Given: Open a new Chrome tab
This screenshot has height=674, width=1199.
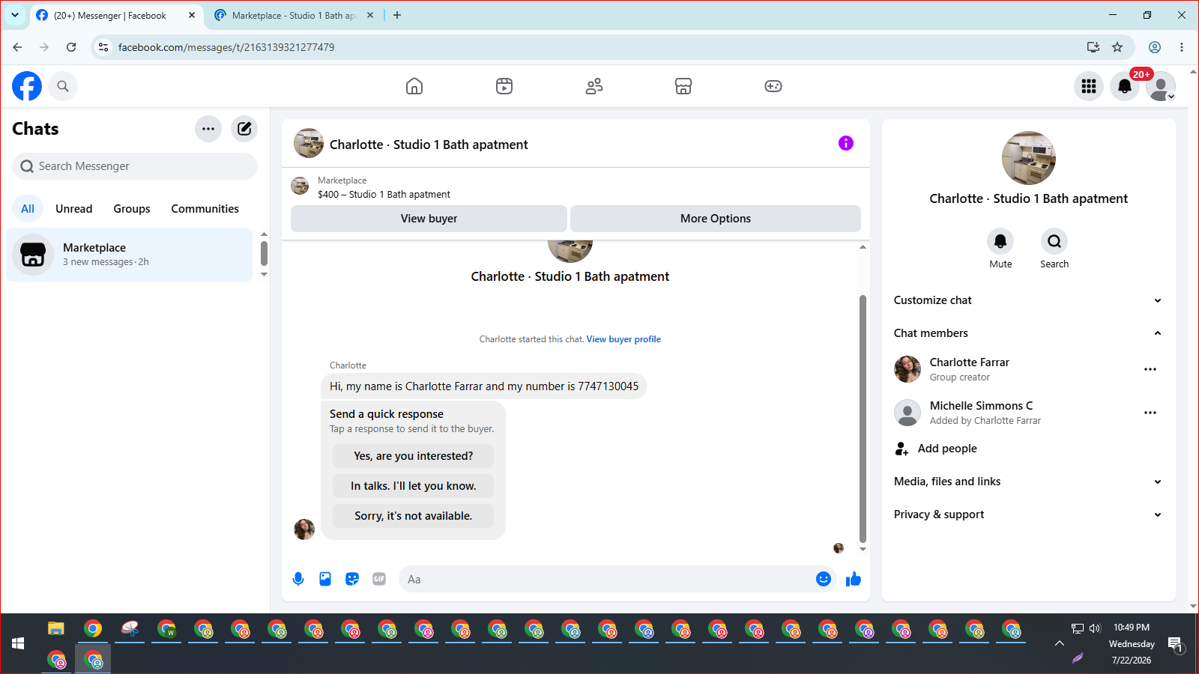Looking at the screenshot, I should coord(397,15).
